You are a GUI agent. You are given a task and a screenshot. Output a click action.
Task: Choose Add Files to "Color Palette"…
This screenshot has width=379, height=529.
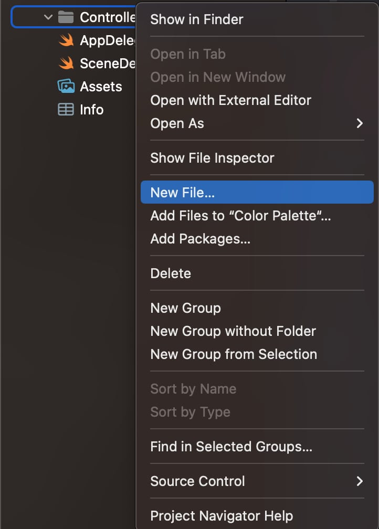240,216
